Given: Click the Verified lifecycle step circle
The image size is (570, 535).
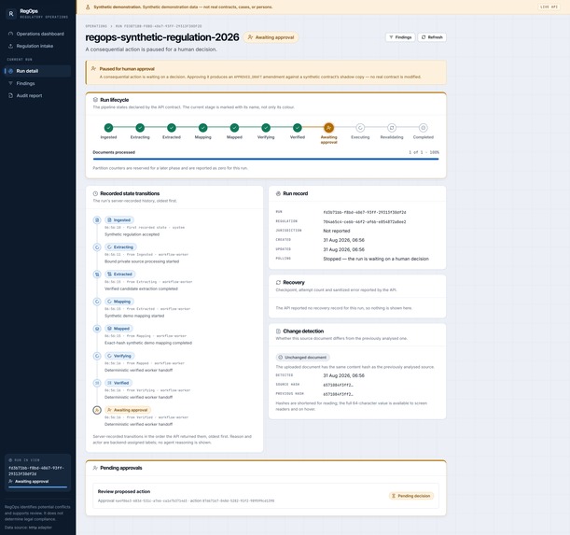Looking at the screenshot, I should [298, 128].
